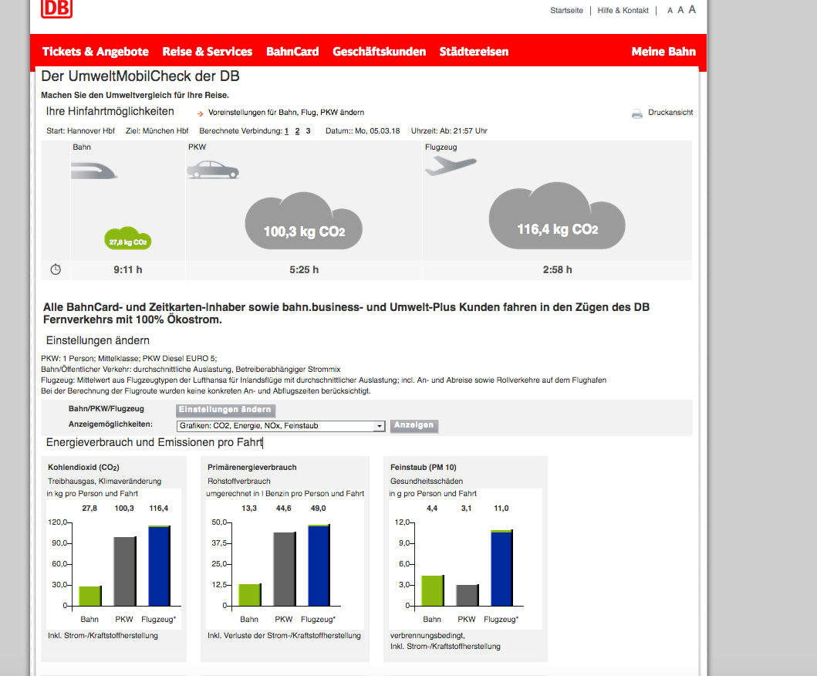Screen dimensions: 817x676
Task: Click the green Bahn bar in Feinstaub chart
Action: click(x=433, y=590)
